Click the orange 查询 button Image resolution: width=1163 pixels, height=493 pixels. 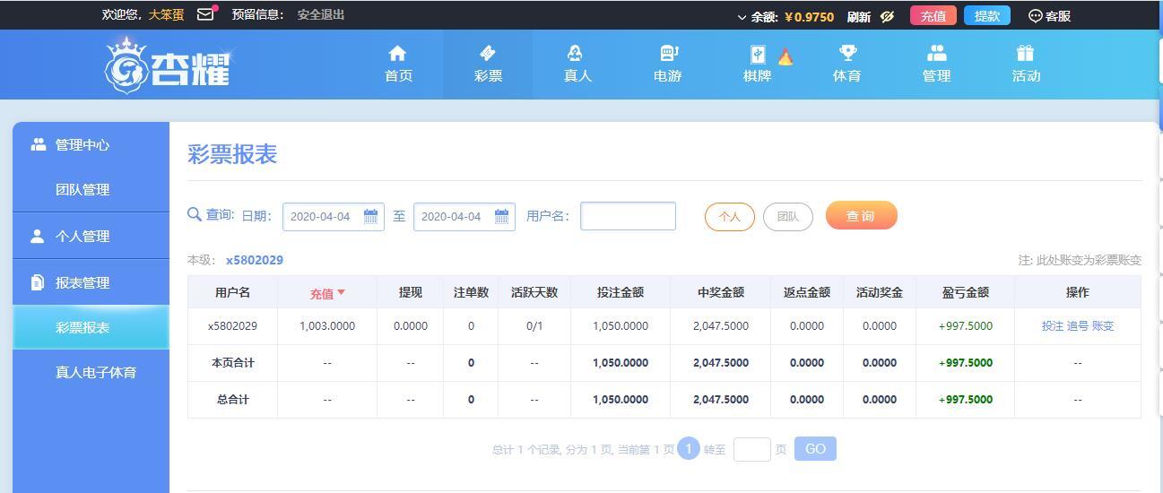point(861,216)
